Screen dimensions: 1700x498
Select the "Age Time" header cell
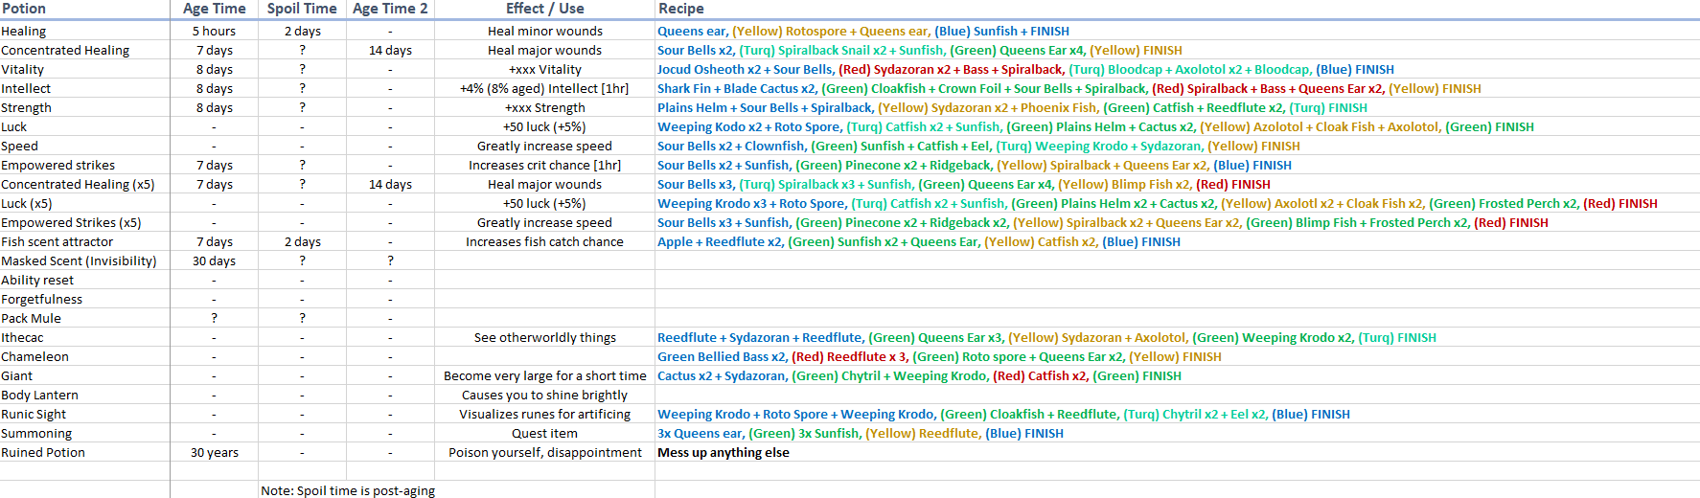point(214,9)
